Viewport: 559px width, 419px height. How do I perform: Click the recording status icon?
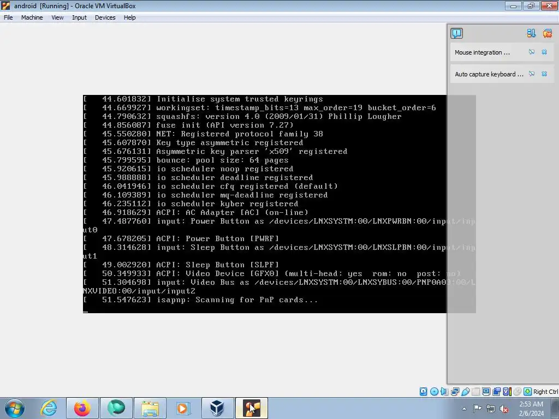pos(496,392)
